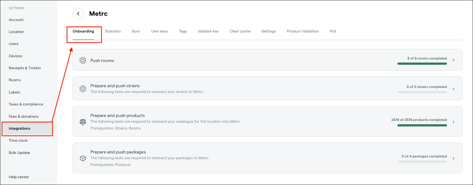Open Account settings in sidebar
Image resolution: width=473 pixels, height=185 pixels.
point(16,20)
